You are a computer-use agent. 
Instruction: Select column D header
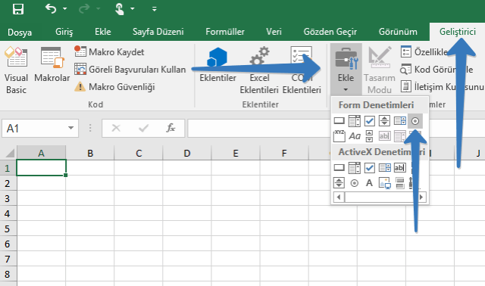pyautogui.click(x=187, y=153)
